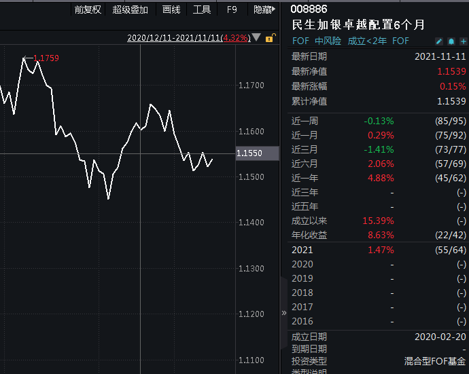Click the 1.1759 peak label on chart

[46, 58]
